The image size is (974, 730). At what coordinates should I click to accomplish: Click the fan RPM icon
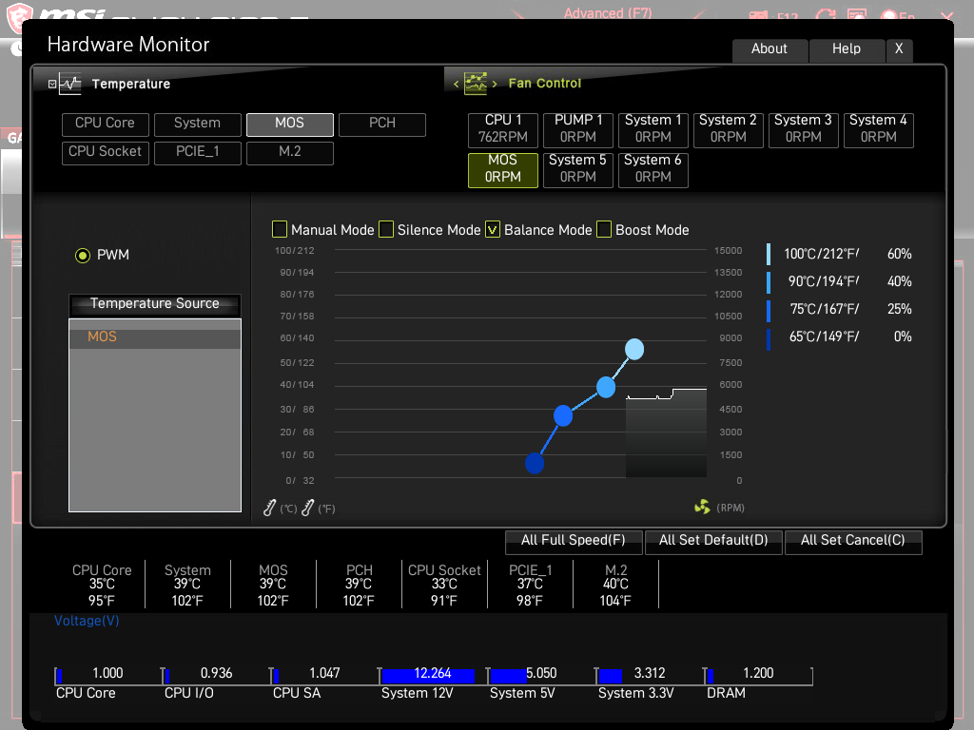[702, 508]
